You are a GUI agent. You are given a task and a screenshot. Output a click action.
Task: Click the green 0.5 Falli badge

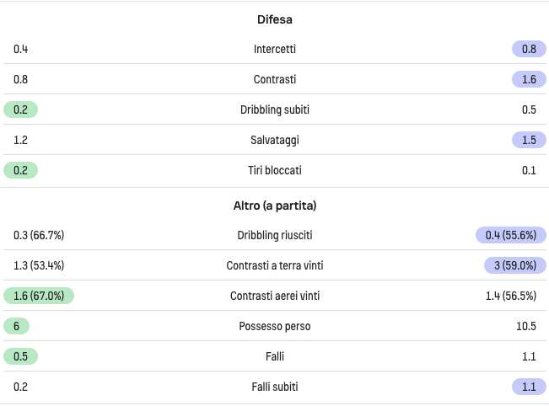[20, 356]
